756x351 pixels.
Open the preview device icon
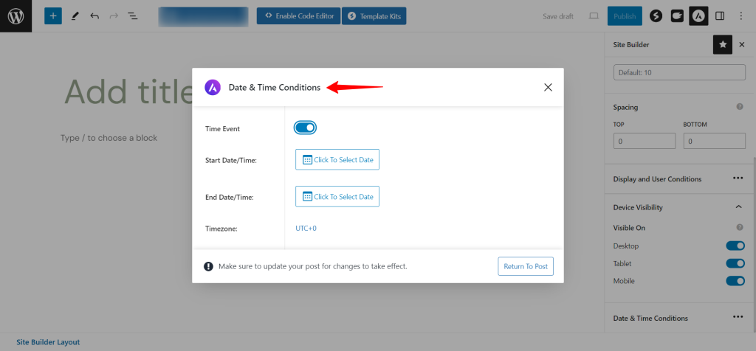[594, 16]
